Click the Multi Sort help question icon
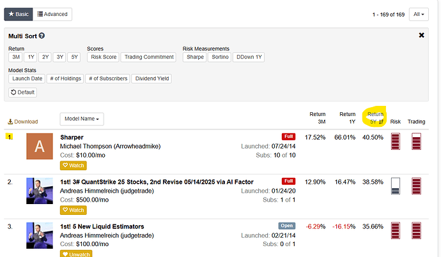441x257 pixels. (x=42, y=36)
